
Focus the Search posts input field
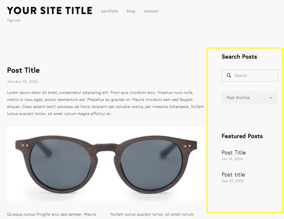click(254, 76)
